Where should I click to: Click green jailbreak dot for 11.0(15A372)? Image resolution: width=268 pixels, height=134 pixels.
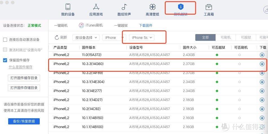pos(217,55)
